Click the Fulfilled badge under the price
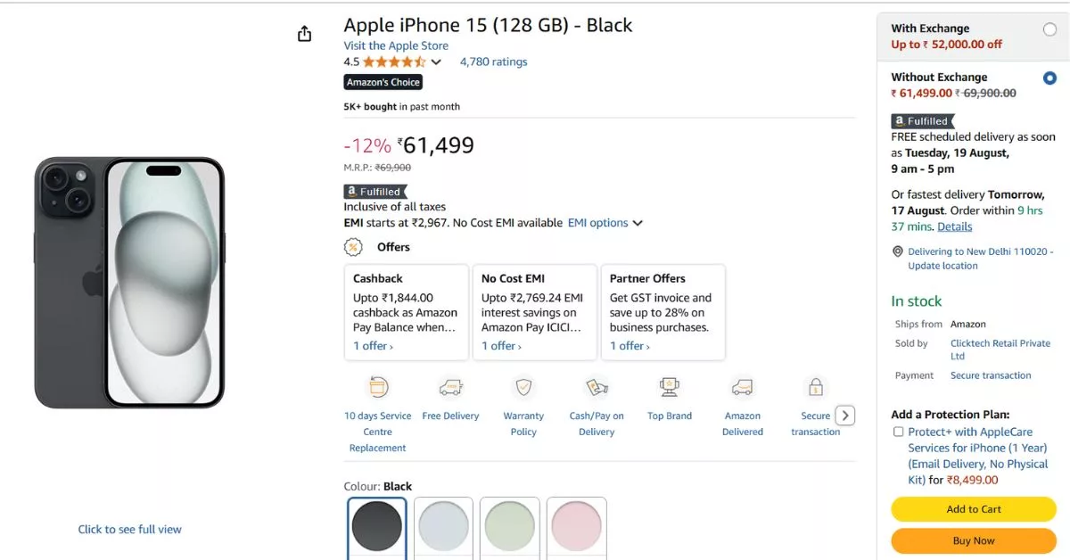Screen dimensions: 1070x560 (x=374, y=191)
